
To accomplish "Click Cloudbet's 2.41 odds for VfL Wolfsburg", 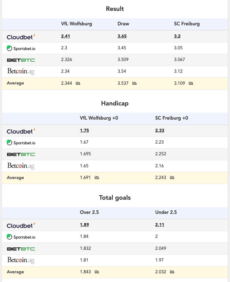I will pos(64,36).
